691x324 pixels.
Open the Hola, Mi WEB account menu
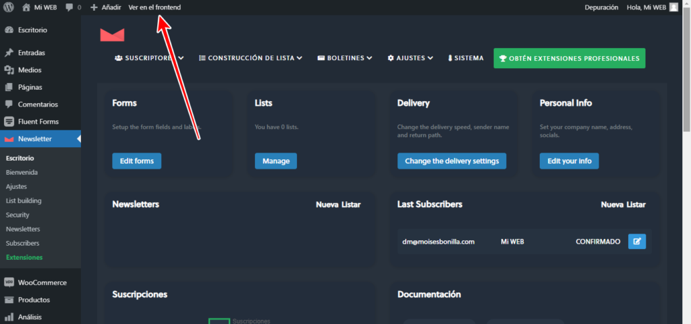(646, 7)
